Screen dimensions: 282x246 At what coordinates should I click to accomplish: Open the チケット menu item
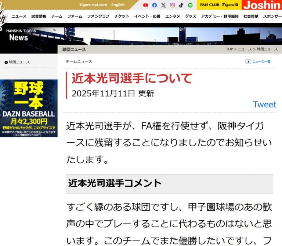pyautogui.click(x=122, y=17)
